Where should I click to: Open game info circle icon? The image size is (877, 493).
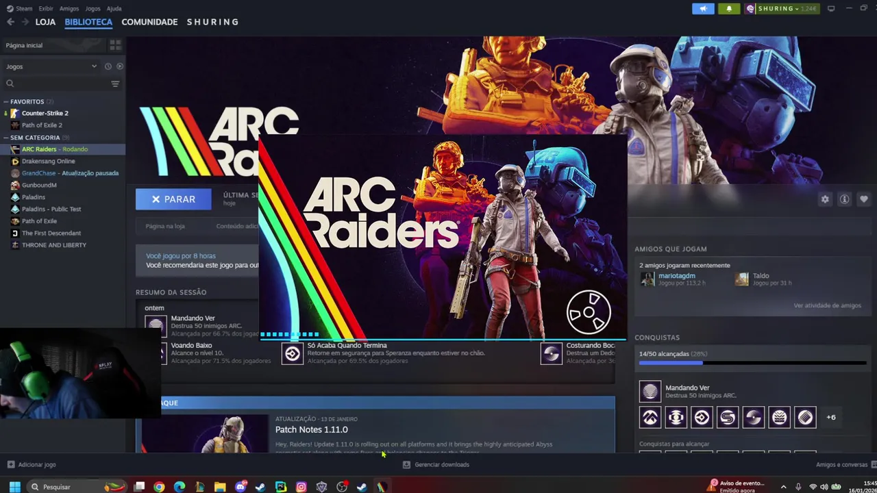pos(844,199)
